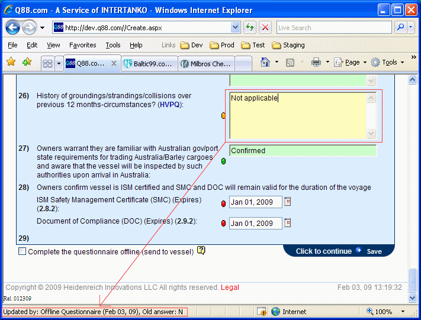This screenshot has height=320, width=421.
Task: Open the zoom level 100% dropdown
Action: (402, 312)
